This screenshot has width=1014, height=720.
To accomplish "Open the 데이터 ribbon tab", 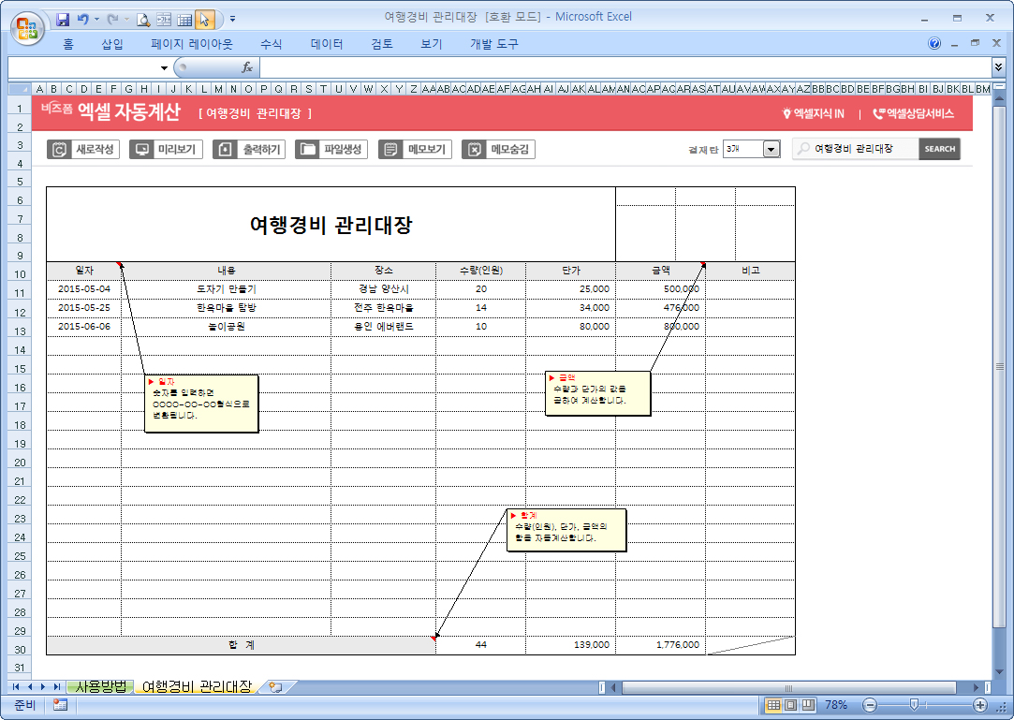I will pyautogui.click(x=327, y=44).
